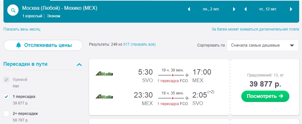This screenshot has width=302, height=124.
Task: Enable the 2+ пересадки filter
Action: (x=6, y=114)
